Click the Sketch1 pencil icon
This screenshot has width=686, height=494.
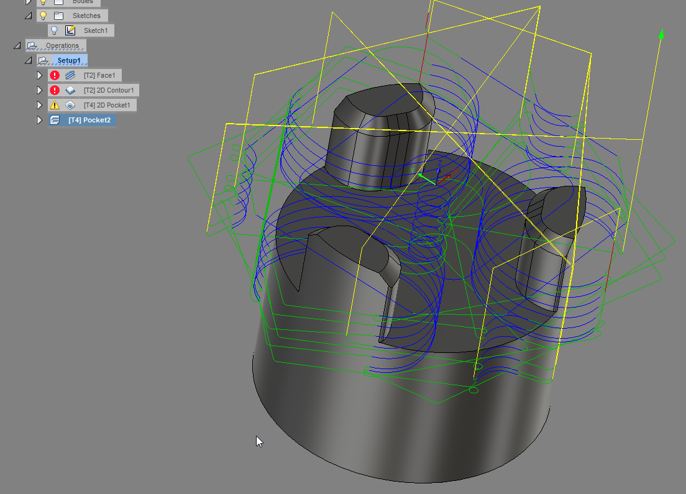tap(71, 30)
